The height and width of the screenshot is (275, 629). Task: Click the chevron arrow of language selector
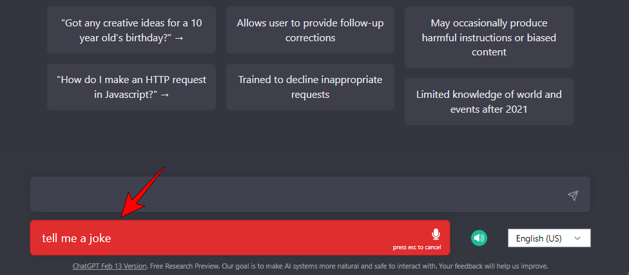tap(577, 238)
